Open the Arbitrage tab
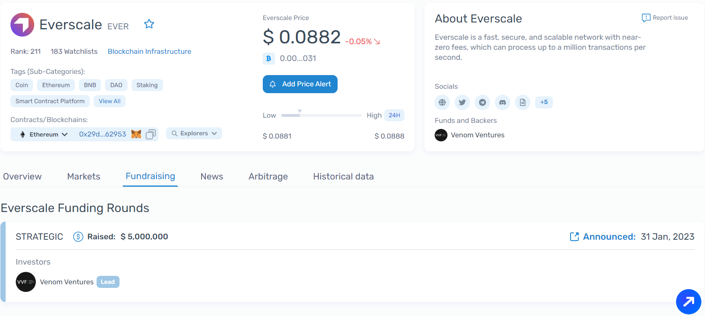Screen dimensions: 705x316 tap(268, 176)
